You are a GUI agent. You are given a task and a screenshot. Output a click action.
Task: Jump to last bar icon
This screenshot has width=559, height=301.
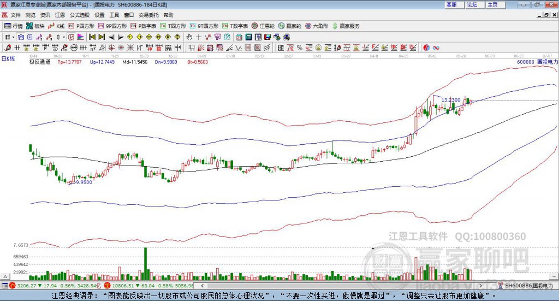(x=102, y=37)
